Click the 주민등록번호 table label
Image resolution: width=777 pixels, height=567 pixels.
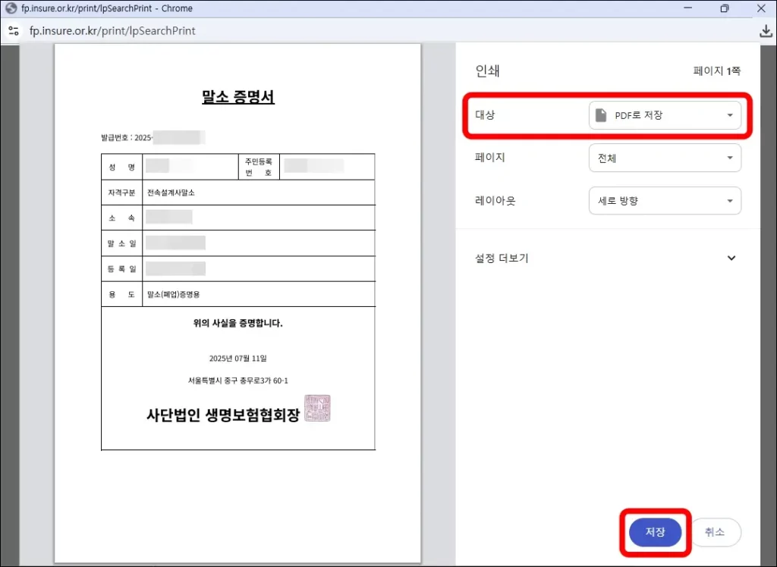[259, 167]
